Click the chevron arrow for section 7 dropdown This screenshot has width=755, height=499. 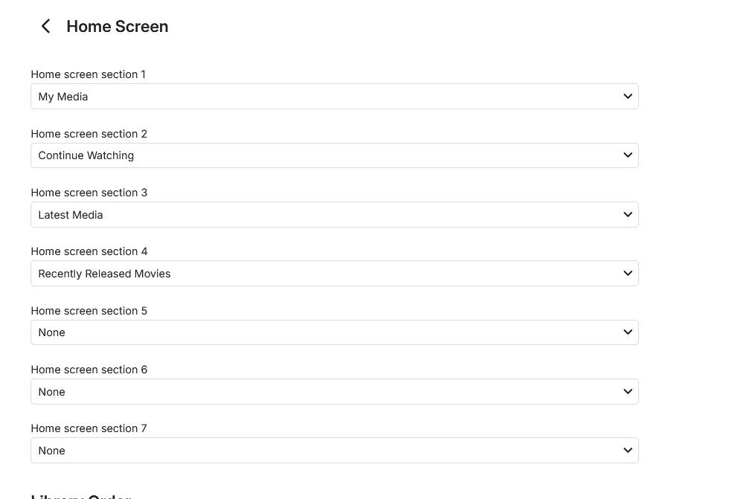coord(627,451)
